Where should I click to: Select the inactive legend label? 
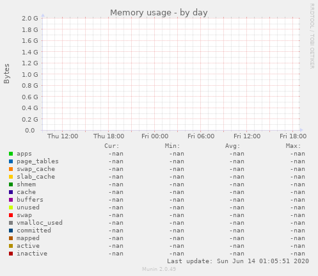point(32,254)
